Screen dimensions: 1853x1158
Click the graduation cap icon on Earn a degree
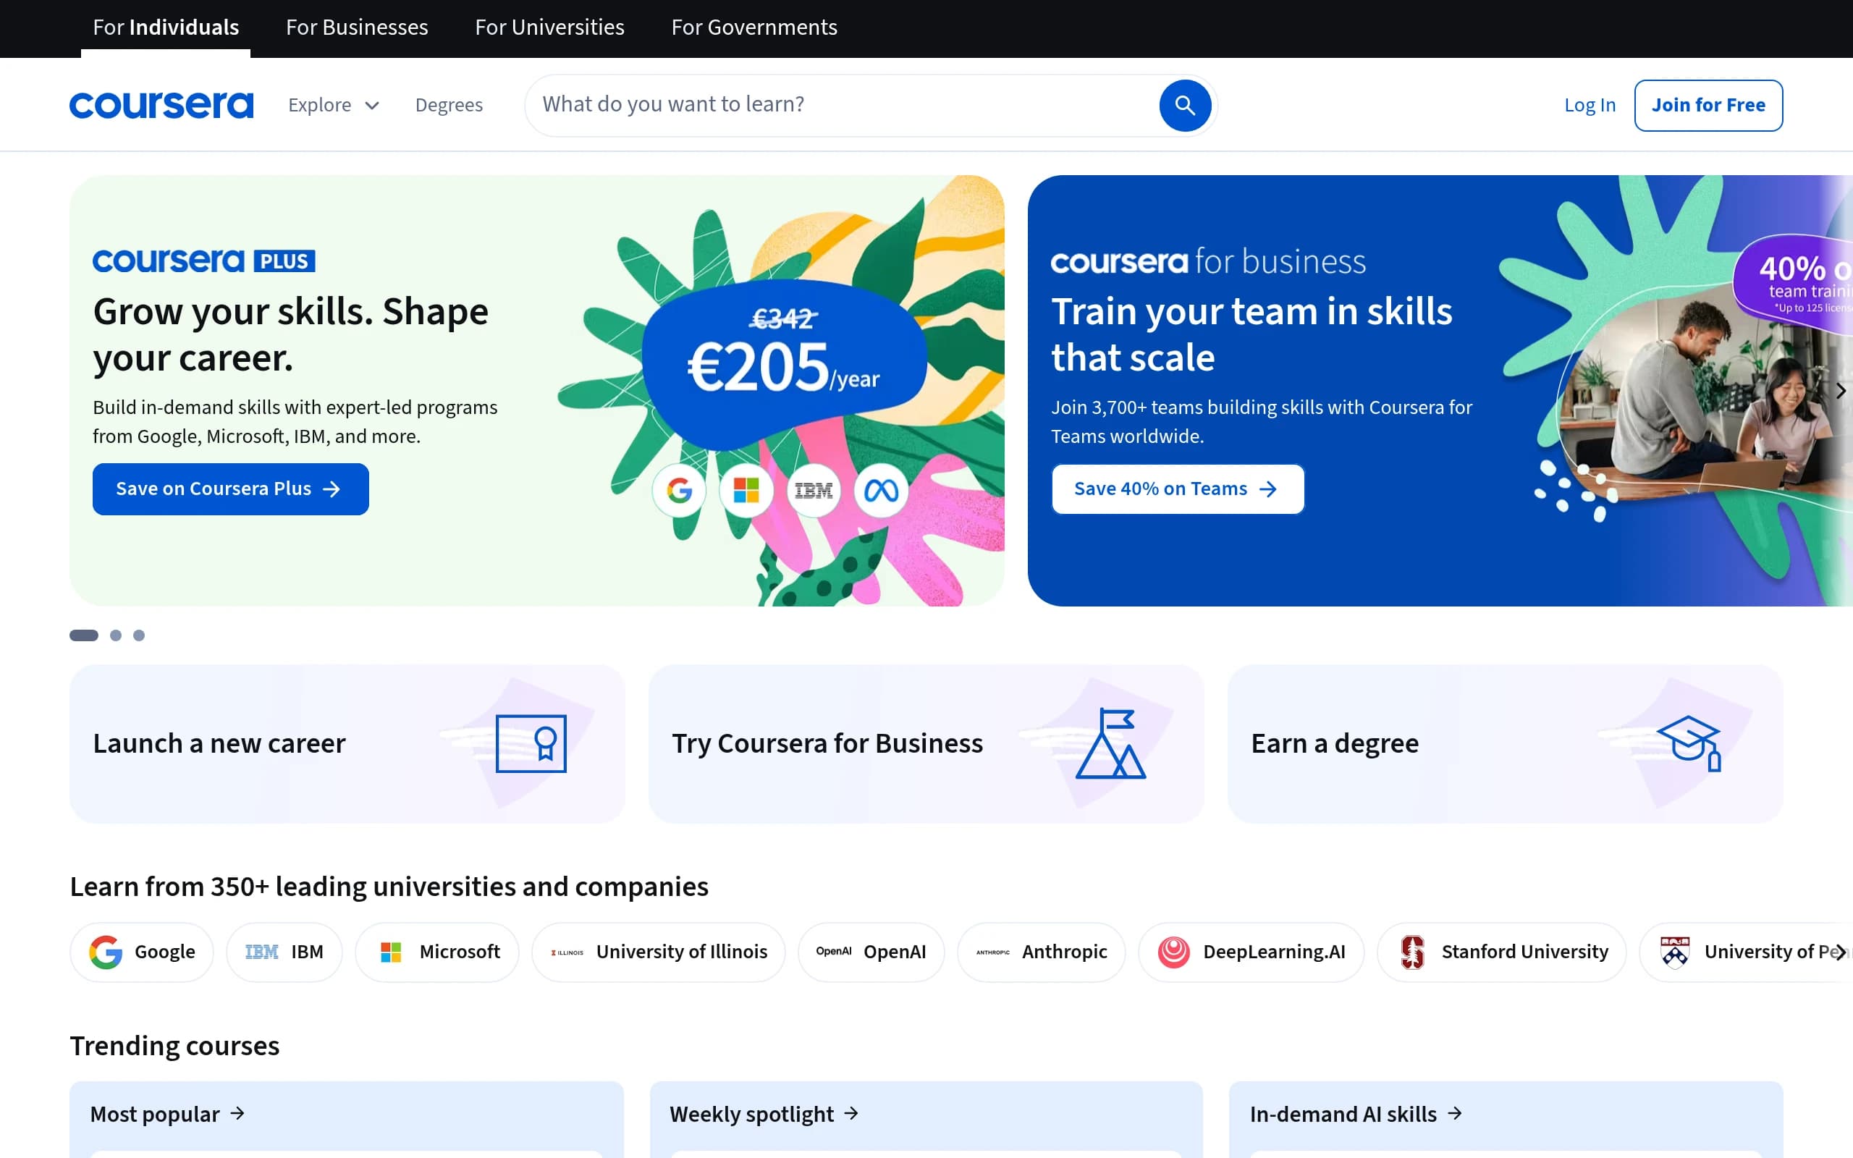click(x=1690, y=744)
